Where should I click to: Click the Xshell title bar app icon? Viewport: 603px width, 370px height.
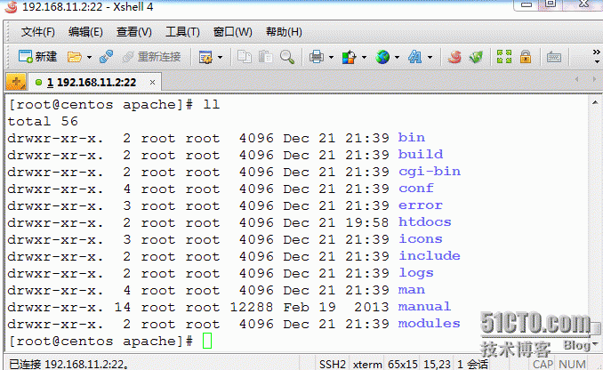pyautogui.click(x=11, y=6)
